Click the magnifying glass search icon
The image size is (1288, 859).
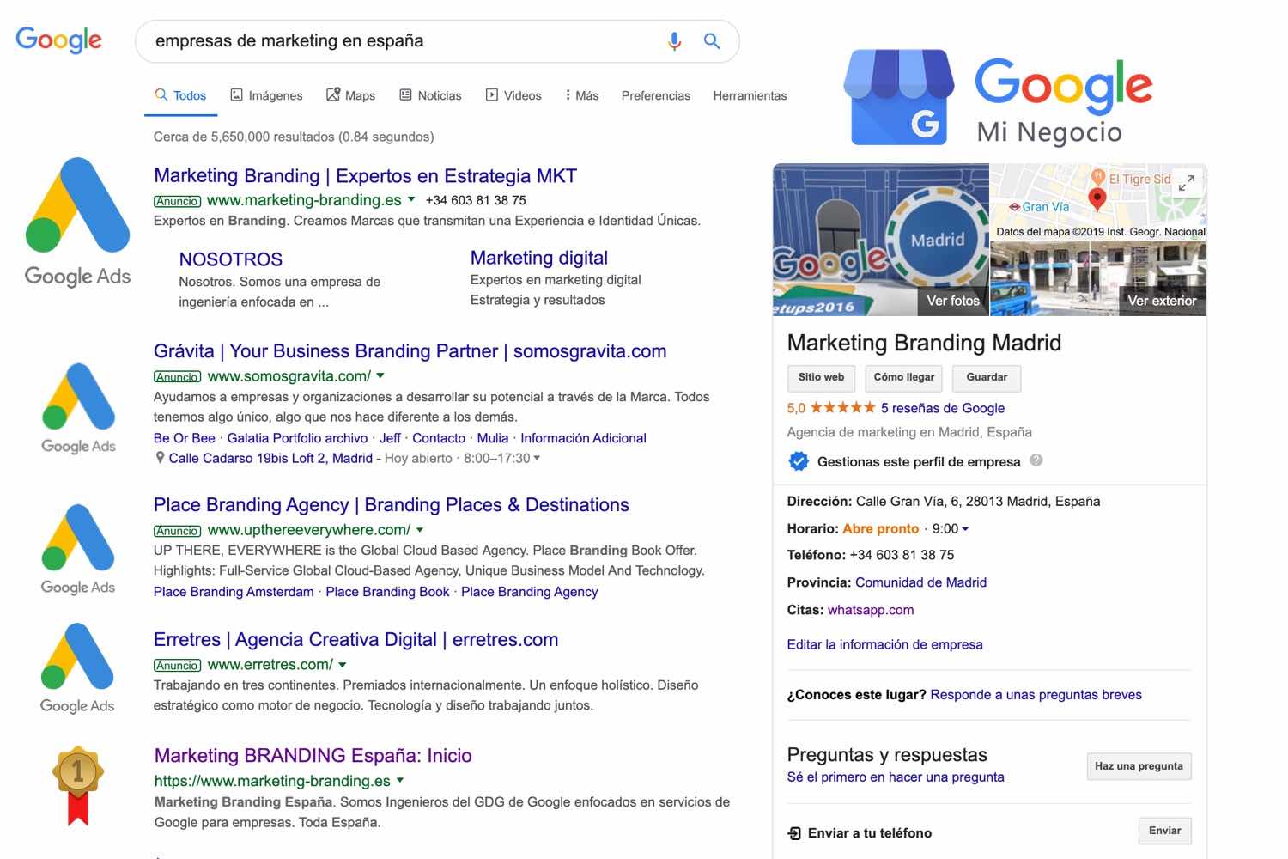[712, 40]
